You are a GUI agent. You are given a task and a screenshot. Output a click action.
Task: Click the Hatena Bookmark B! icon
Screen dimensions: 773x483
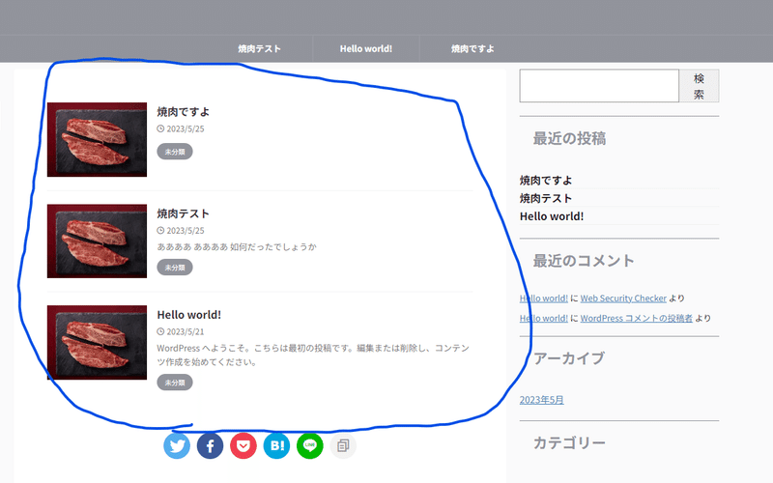tap(276, 445)
